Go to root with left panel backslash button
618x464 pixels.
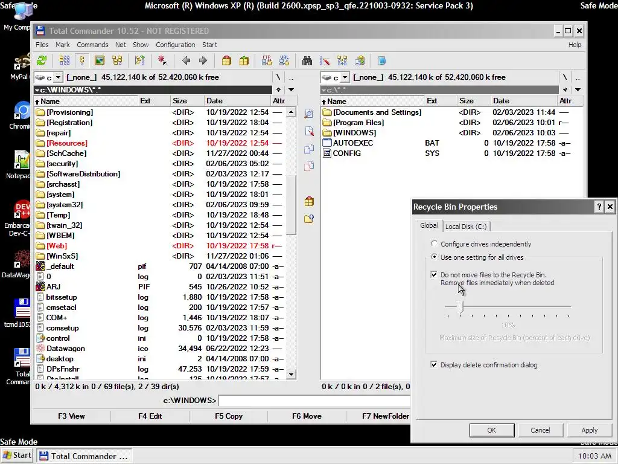pos(278,77)
